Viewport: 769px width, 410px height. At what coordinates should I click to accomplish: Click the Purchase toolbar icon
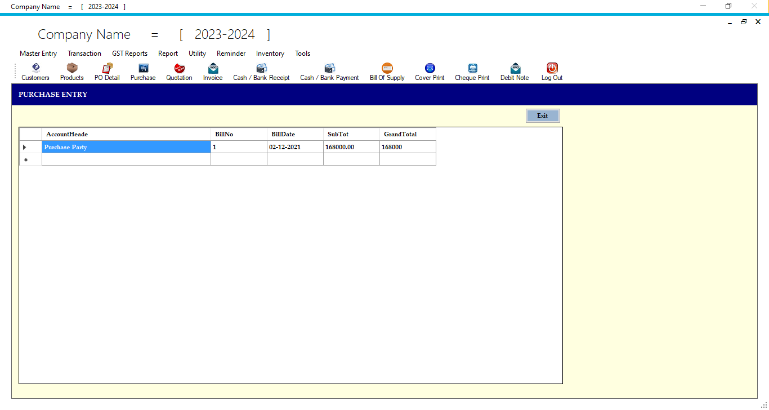click(x=142, y=72)
